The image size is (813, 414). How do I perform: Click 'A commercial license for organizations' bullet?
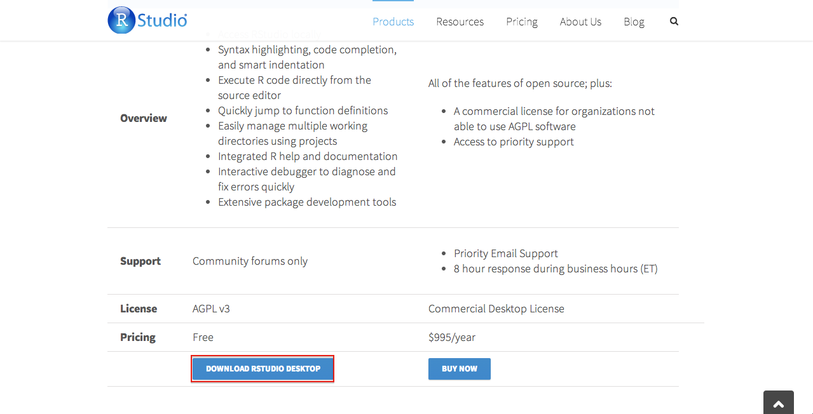(x=554, y=119)
